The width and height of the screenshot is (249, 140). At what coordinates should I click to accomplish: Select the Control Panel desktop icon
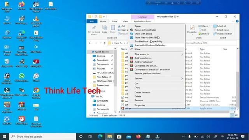7,50
